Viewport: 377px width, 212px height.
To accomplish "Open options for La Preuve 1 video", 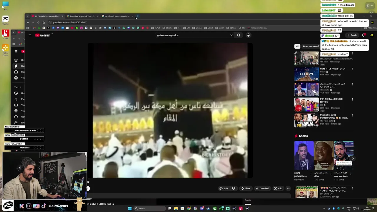I will [x=352, y=69].
